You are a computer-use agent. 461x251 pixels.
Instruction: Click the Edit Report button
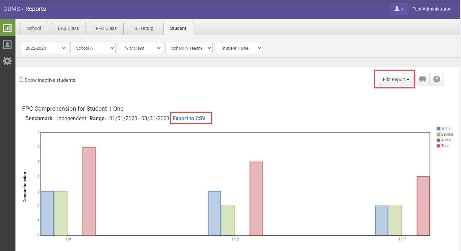tap(396, 80)
